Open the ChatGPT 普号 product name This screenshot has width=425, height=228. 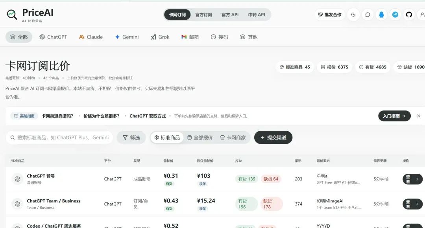click(41, 176)
